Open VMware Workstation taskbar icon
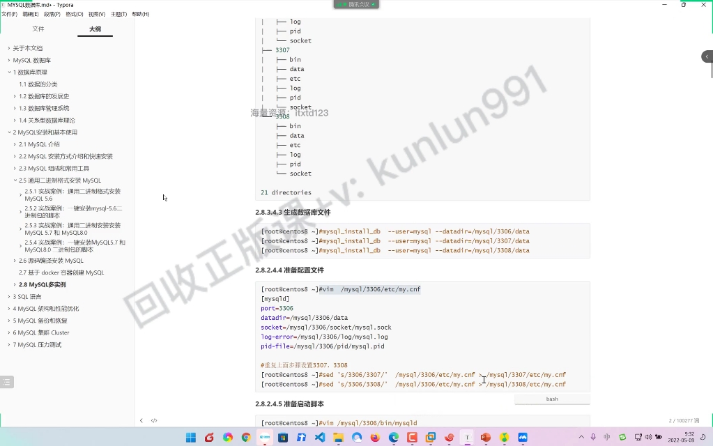Screen dimensions: 713x446 pos(430,438)
